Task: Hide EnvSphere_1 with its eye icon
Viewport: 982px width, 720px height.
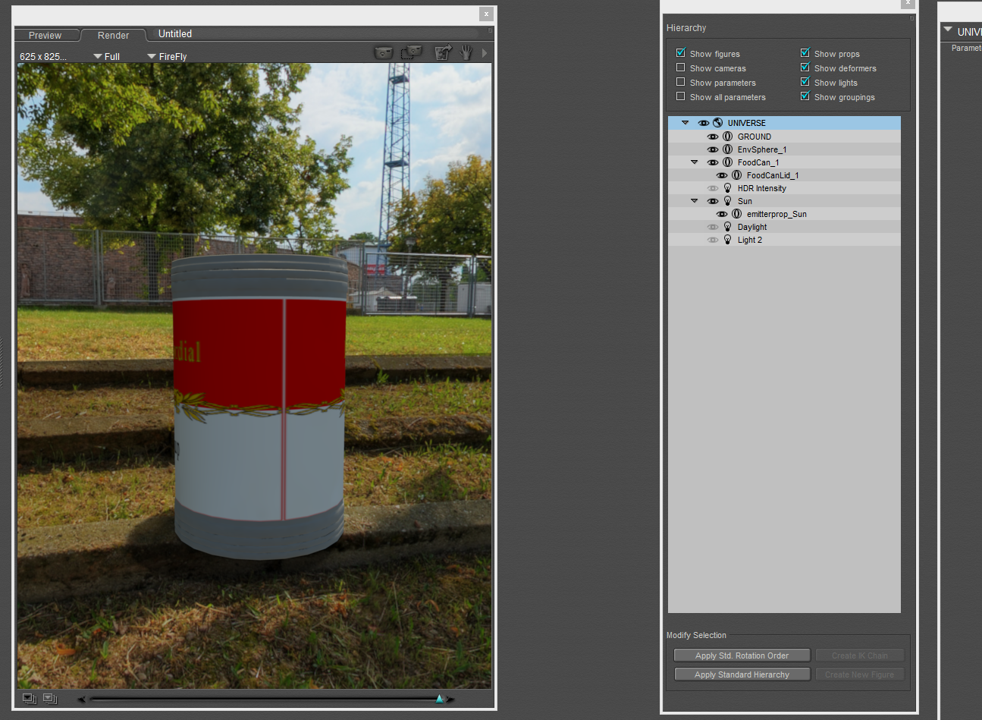Action: click(713, 149)
